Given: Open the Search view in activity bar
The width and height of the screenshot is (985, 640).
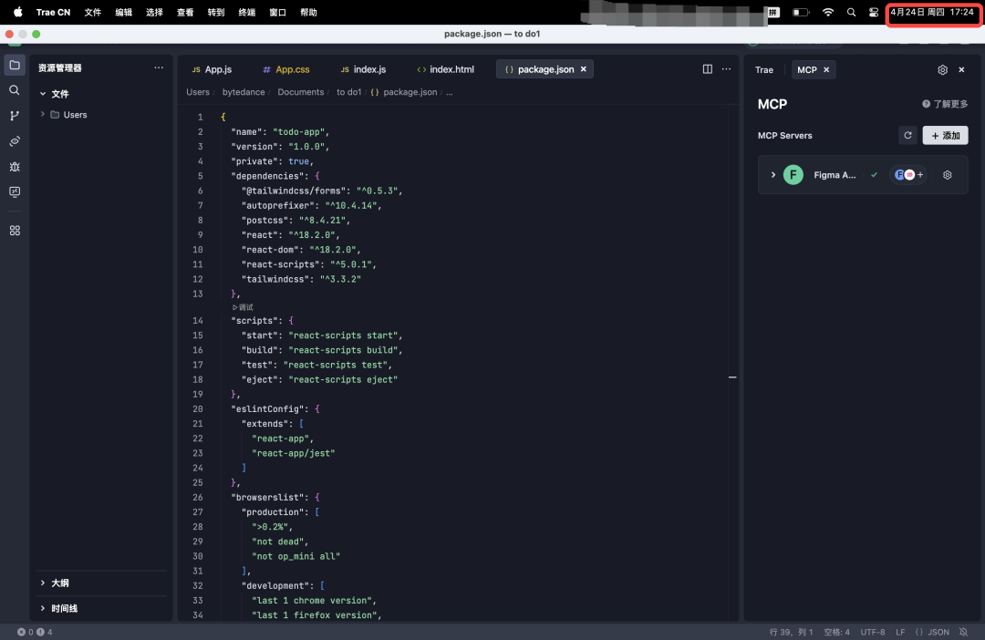Looking at the screenshot, I should tap(15, 90).
